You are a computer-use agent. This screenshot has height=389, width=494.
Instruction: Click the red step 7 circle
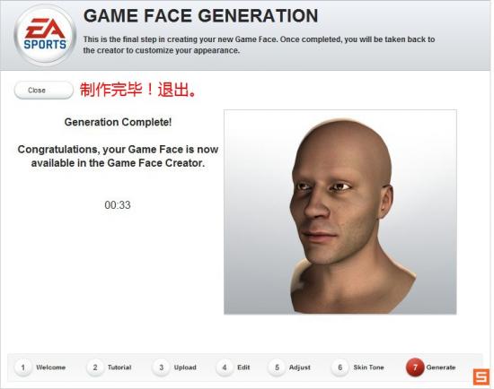click(x=415, y=367)
